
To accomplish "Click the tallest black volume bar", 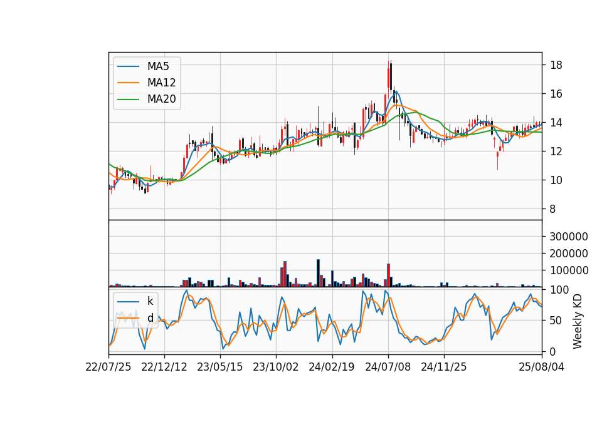I will [318, 273].
